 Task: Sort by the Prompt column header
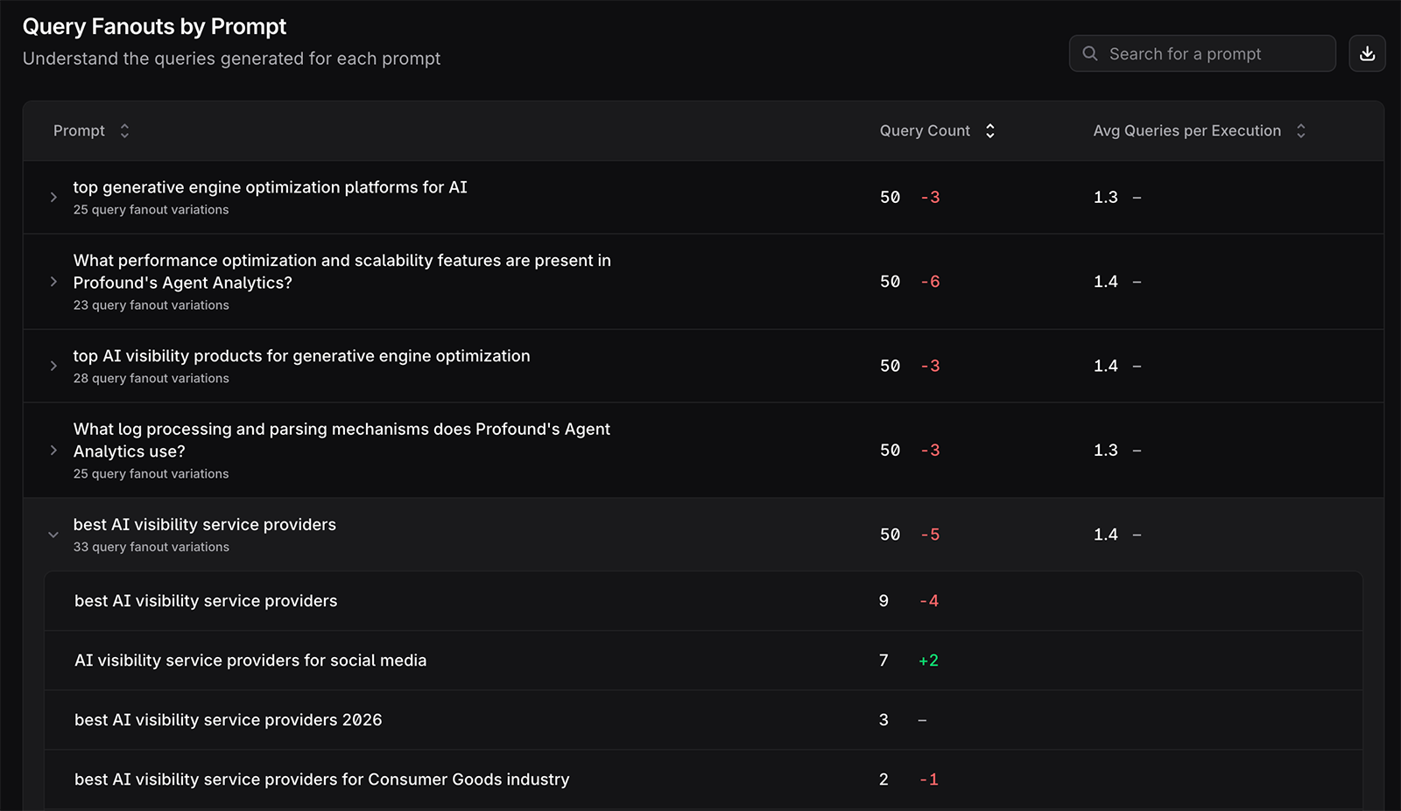(x=79, y=130)
